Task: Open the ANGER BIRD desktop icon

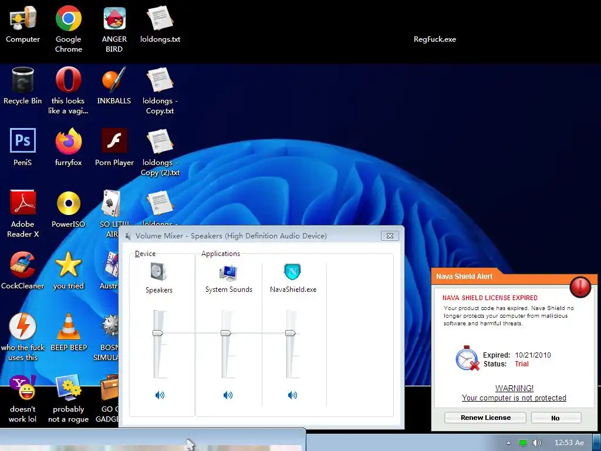Action: point(114,18)
